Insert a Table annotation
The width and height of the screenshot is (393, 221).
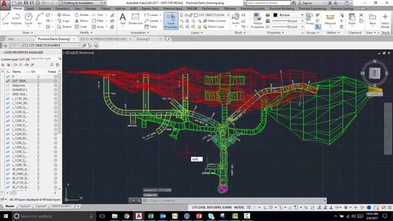point(150,26)
